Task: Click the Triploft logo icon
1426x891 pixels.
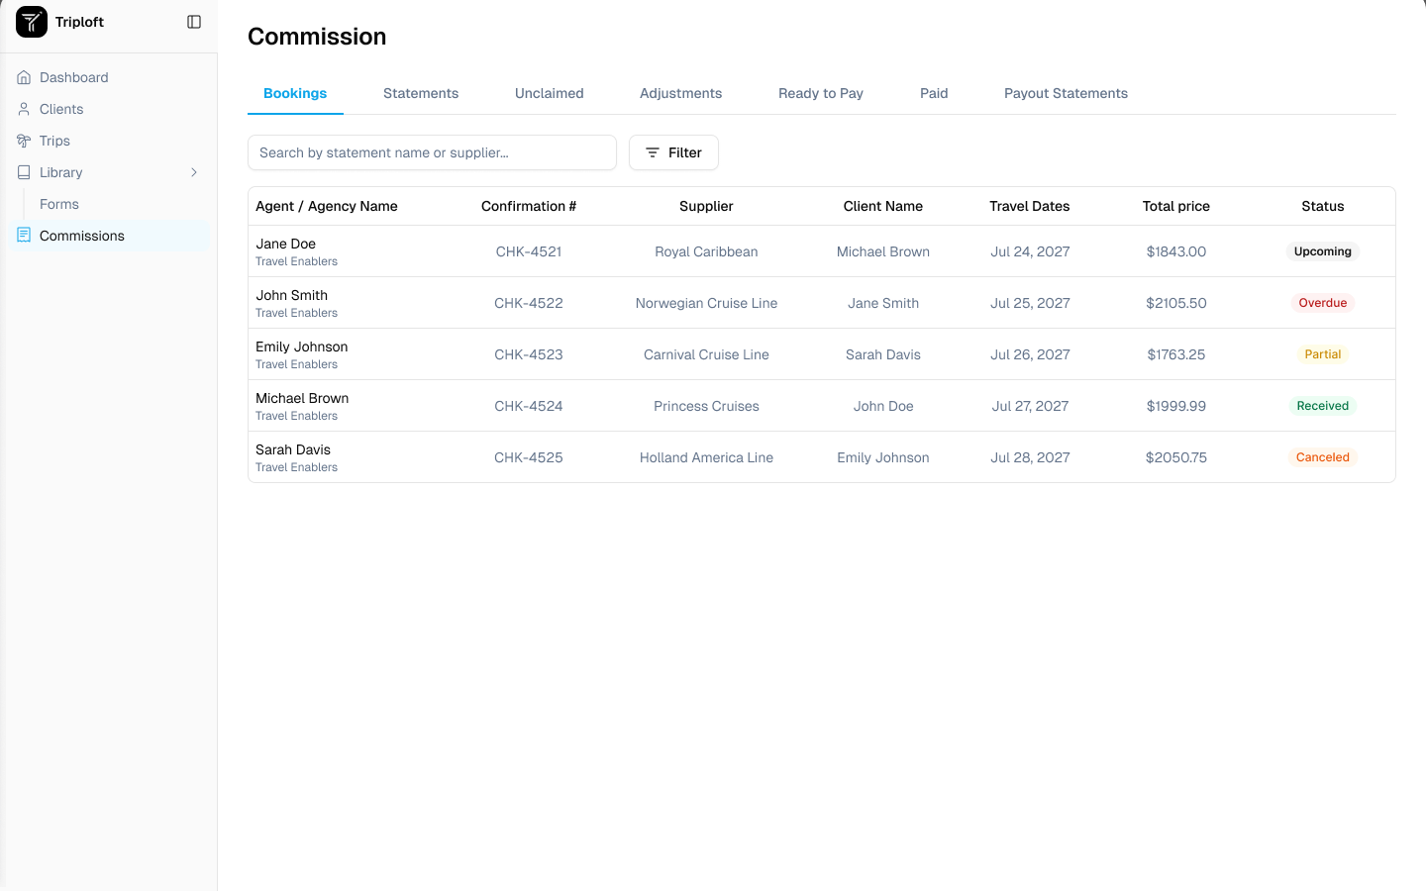Action: pyautogui.click(x=32, y=22)
